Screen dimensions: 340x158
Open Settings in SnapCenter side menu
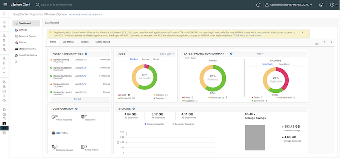[x=21, y=30]
